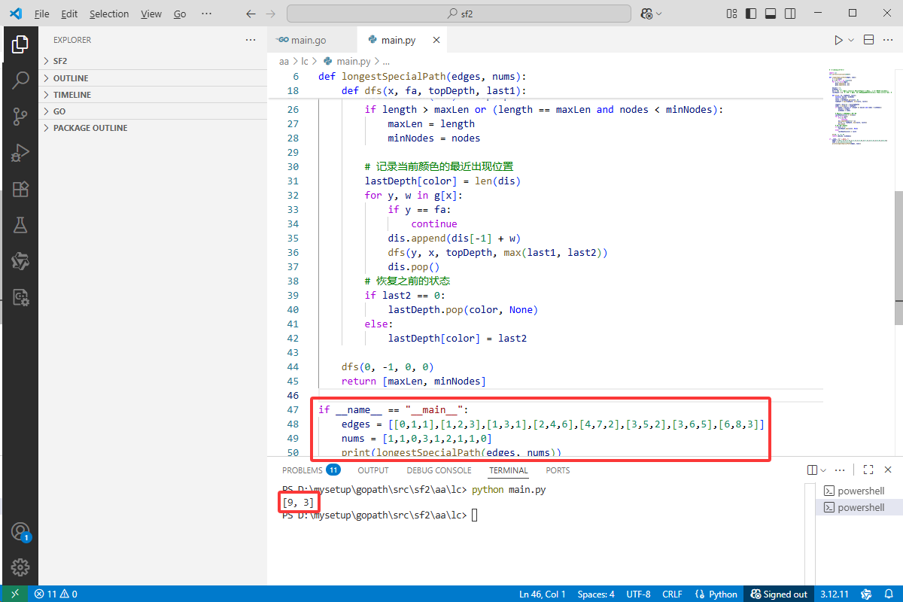Open notifications bell in status bar
Image resolution: width=903 pixels, height=602 pixels.
click(889, 594)
